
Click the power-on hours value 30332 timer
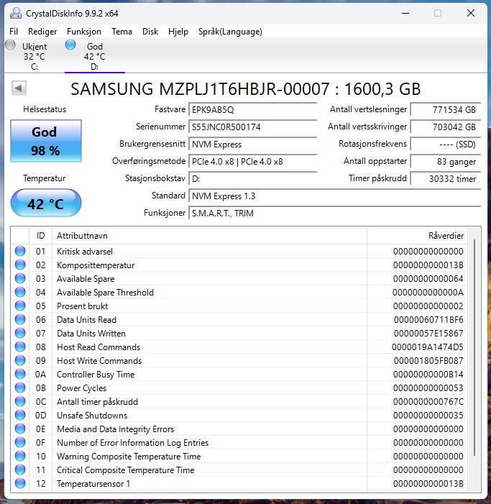click(x=446, y=179)
